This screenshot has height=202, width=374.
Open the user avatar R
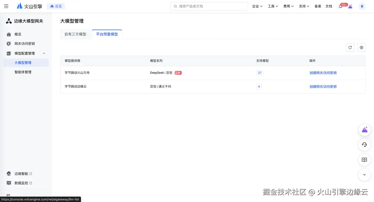point(362,6)
